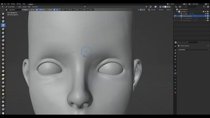Select the Layer brush tool

[3, 33]
